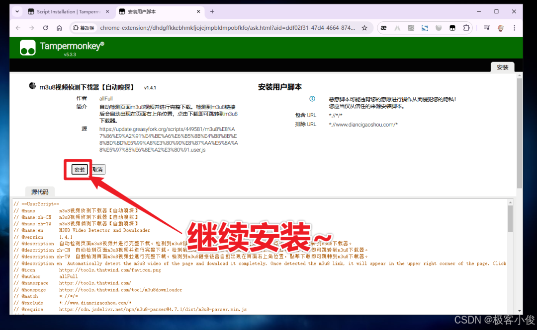The image size is (537, 330).
Task: Close the 安装用户脚本 browser tab
Action: click(198, 11)
